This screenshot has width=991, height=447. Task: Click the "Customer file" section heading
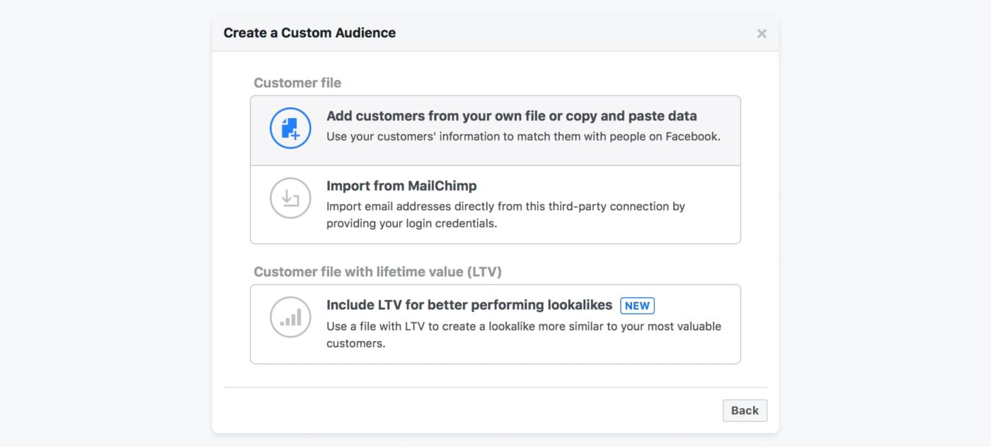tap(297, 83)
